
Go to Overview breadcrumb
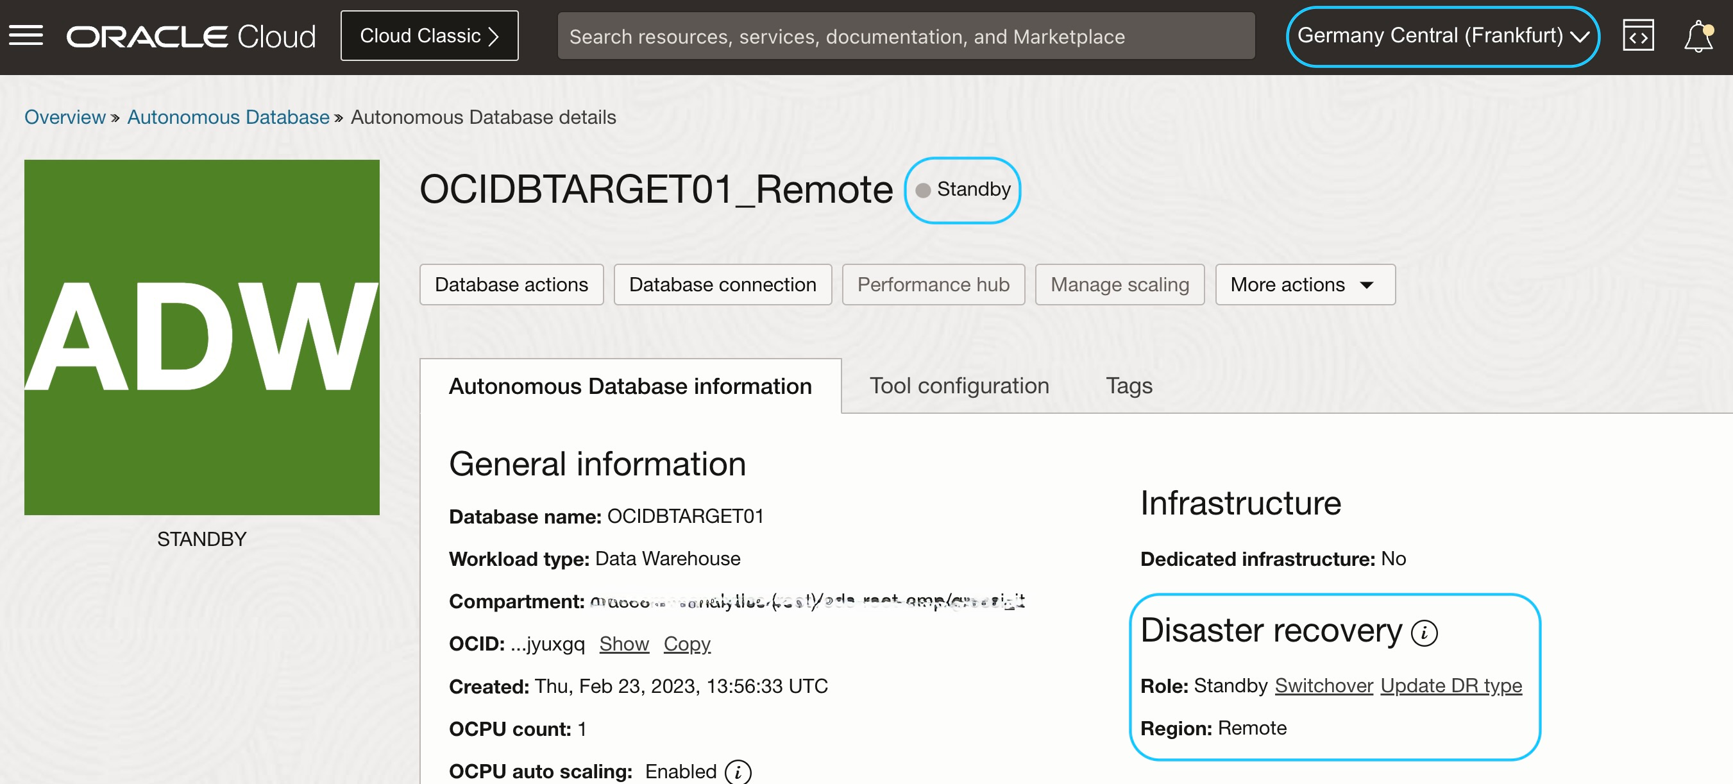(65, 117)
